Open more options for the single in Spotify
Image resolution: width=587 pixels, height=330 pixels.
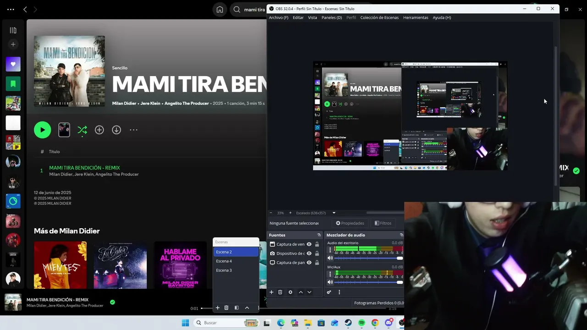133,130
